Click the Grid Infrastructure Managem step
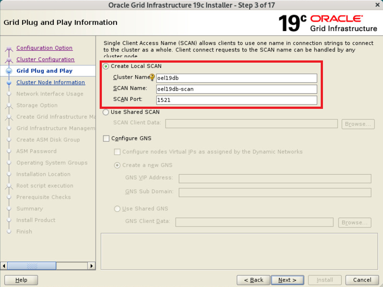The width and height of the screenshot is (383, 287). pos(56,128)
